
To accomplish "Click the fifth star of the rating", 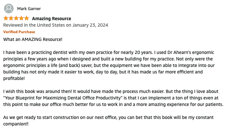I will coord(27,19).
